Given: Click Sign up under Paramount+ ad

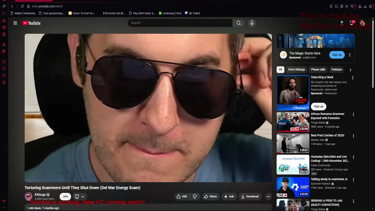Looking at the screenshot, I should tap(318, 106).
